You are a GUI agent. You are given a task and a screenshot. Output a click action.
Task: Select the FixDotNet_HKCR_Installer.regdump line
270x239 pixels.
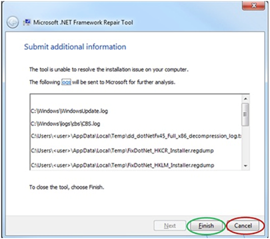point(122,151)
